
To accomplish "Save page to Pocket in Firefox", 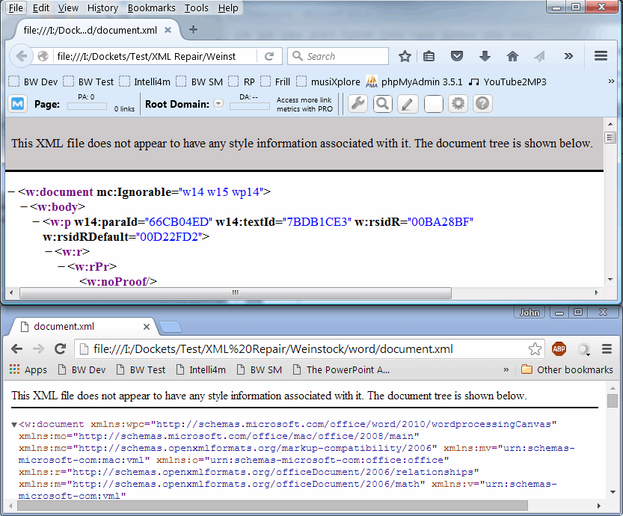I will [456, 56].
